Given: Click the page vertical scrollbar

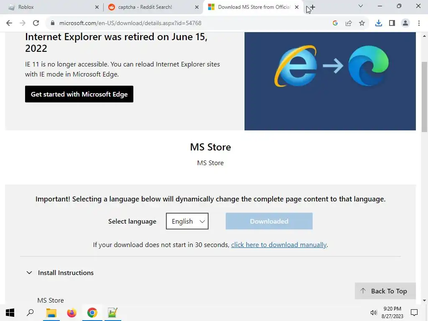Looking at the screenshot, I should click(424, 97).
